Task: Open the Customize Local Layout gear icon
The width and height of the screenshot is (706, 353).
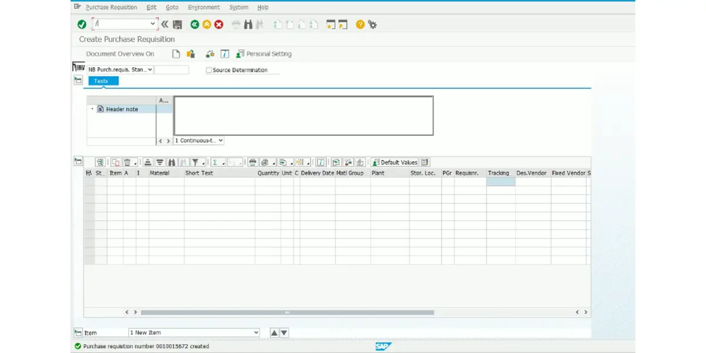Action: (372, 24)
